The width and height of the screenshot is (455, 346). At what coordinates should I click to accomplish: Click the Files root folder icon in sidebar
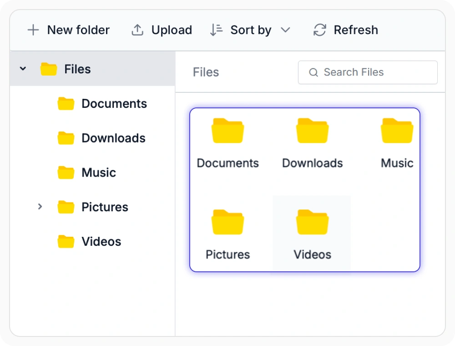point(49,69)
